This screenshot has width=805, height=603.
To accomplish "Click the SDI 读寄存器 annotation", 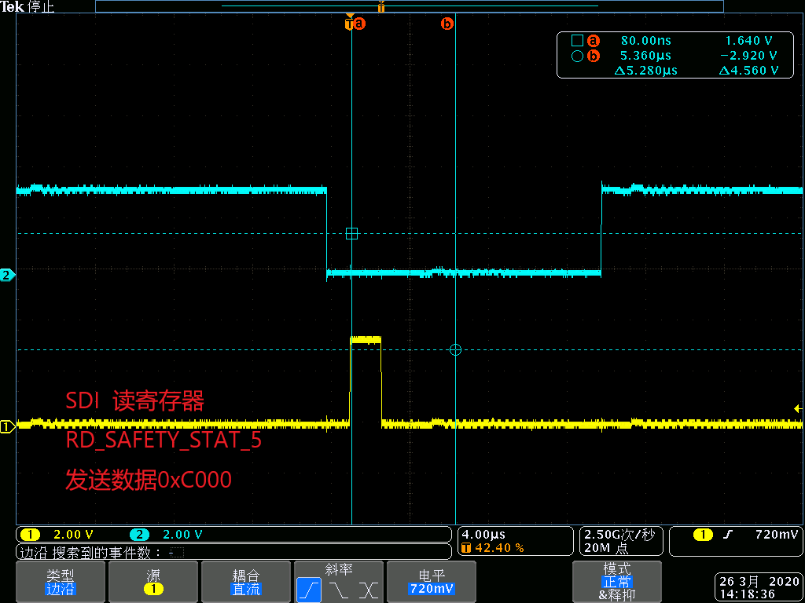I will (x=134, y=401).
